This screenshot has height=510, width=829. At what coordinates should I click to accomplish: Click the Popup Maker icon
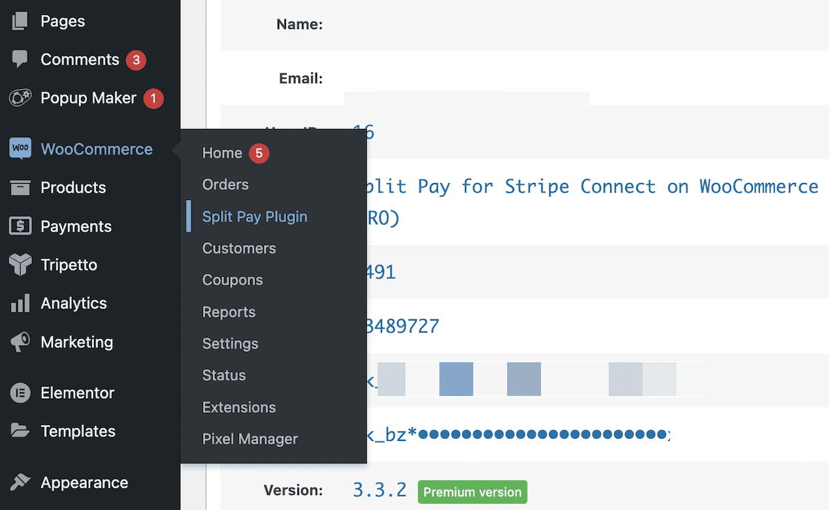point(20,98)
